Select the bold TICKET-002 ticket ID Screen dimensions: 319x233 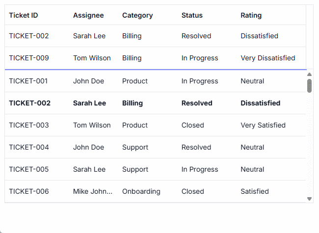[29, 103]
